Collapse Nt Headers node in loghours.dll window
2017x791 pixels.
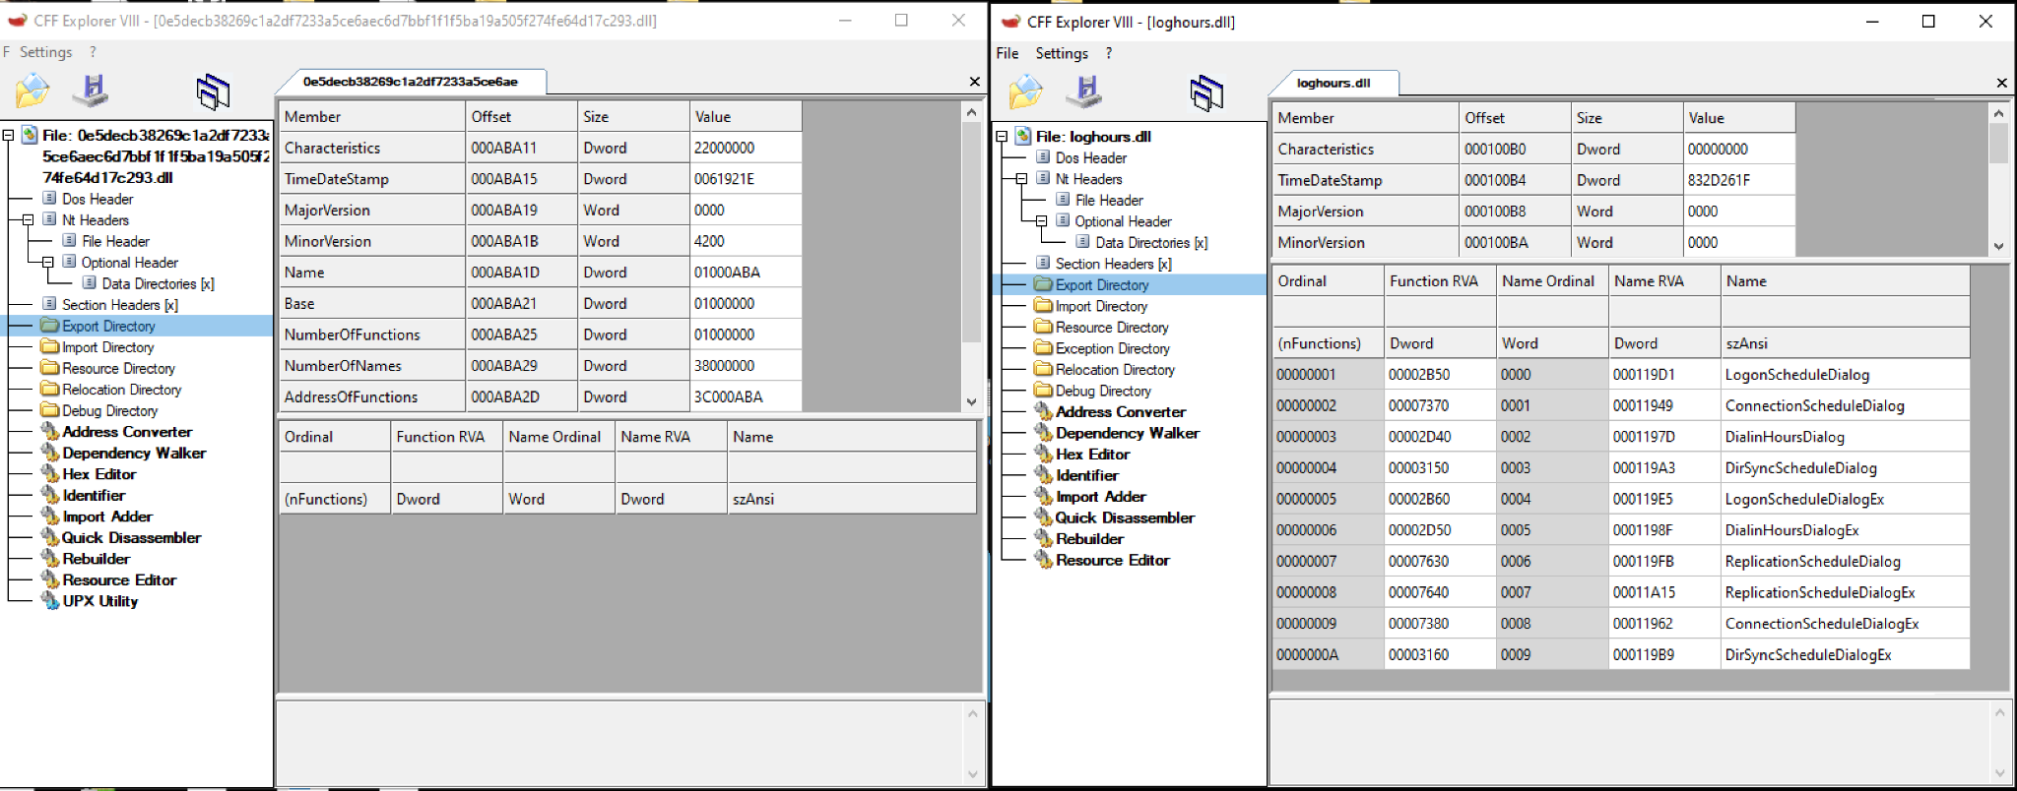(1021, 179)
